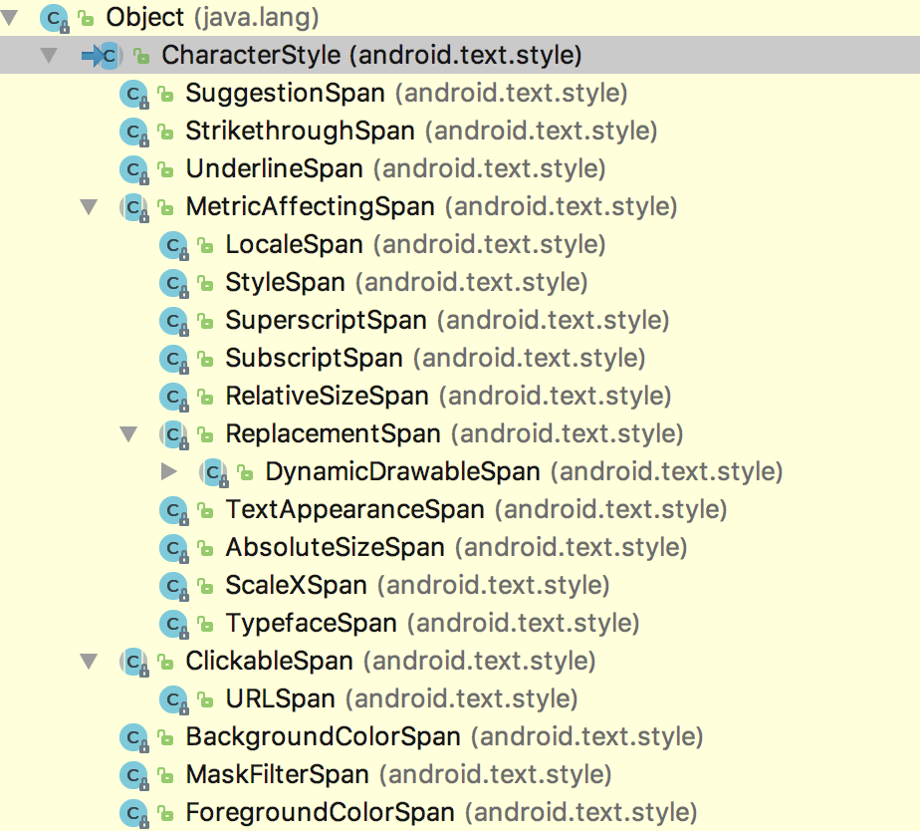Click the abstract class icon of MetricAffectingSpan
Image resolution: width=920 pixels, height=833 pixels.
134,207
